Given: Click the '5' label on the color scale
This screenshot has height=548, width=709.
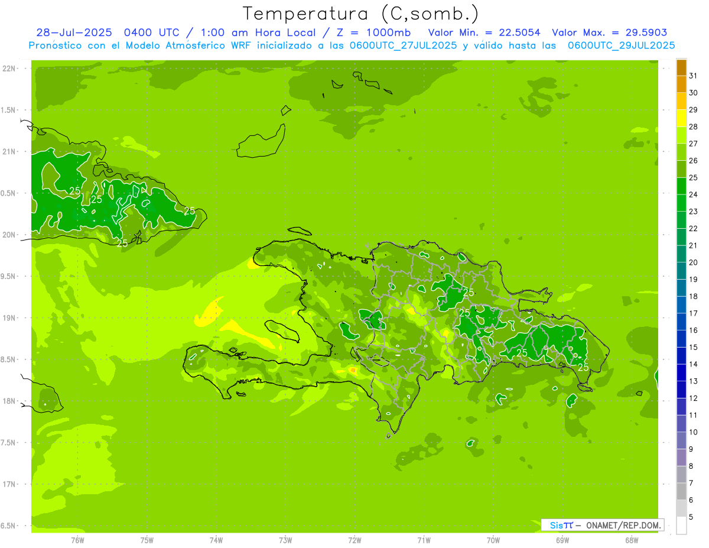Looking at the screenshot, I should (691, 517).
